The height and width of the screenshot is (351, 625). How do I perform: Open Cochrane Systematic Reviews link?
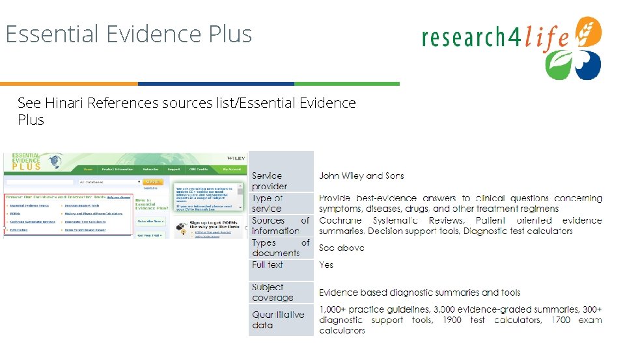33,222
